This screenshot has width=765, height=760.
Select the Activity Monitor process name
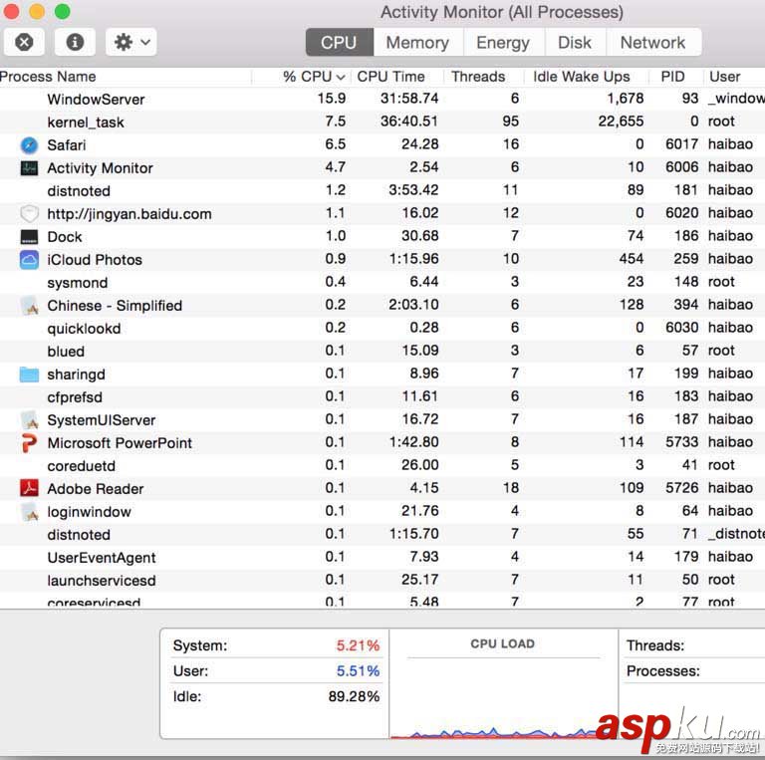100,168
